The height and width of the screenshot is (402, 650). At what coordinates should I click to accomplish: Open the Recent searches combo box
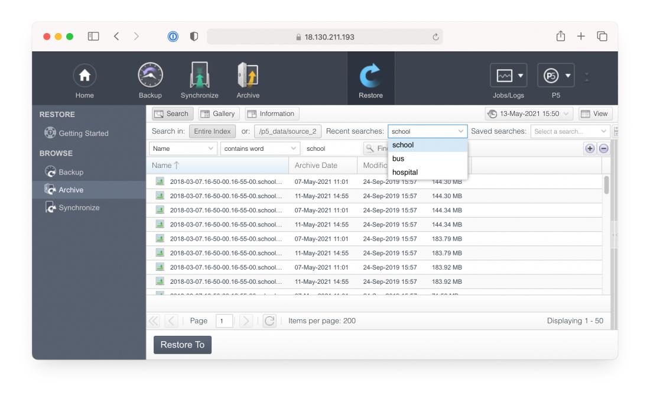427,131
